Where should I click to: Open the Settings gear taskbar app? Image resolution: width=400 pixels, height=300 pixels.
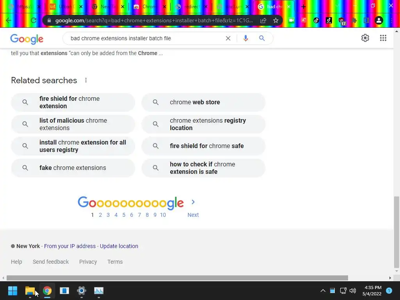81,291
